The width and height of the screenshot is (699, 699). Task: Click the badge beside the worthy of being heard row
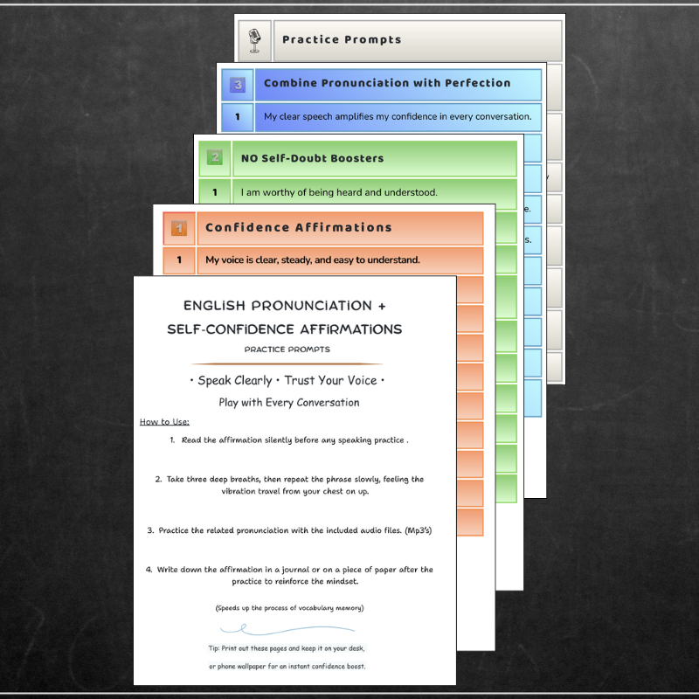(x=214, y=191)
